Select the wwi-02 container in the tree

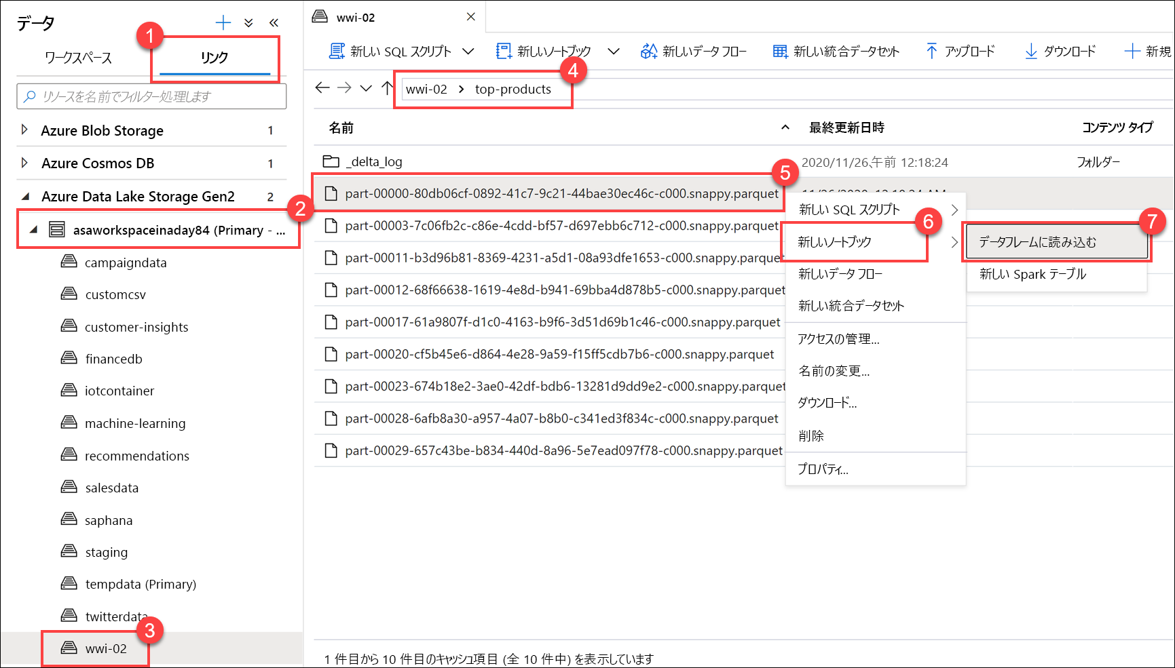[x=106, y=648]
